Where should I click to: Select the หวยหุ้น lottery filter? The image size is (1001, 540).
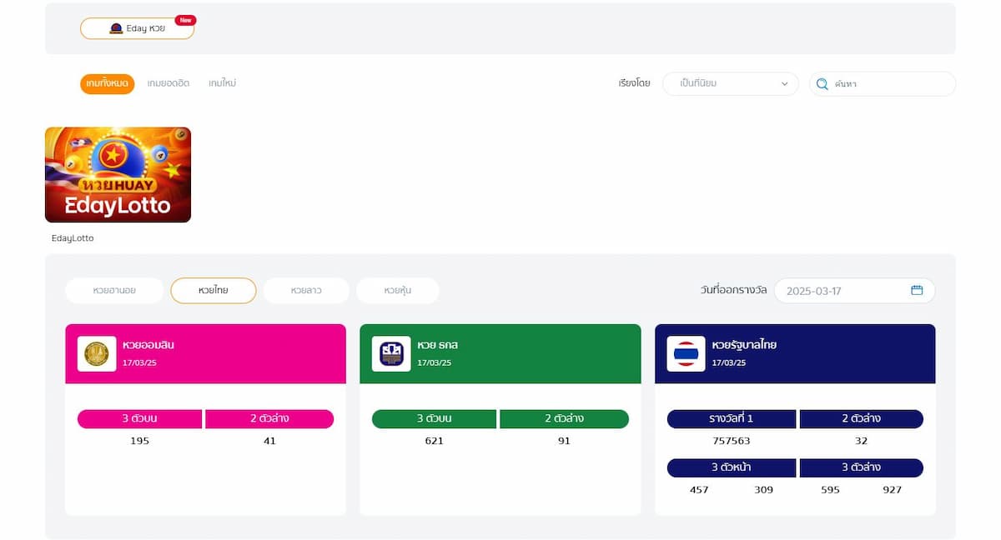(x=397, y=291)
